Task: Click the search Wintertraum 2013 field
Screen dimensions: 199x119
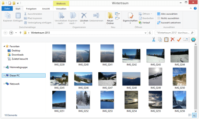Action: click(175, 33)
